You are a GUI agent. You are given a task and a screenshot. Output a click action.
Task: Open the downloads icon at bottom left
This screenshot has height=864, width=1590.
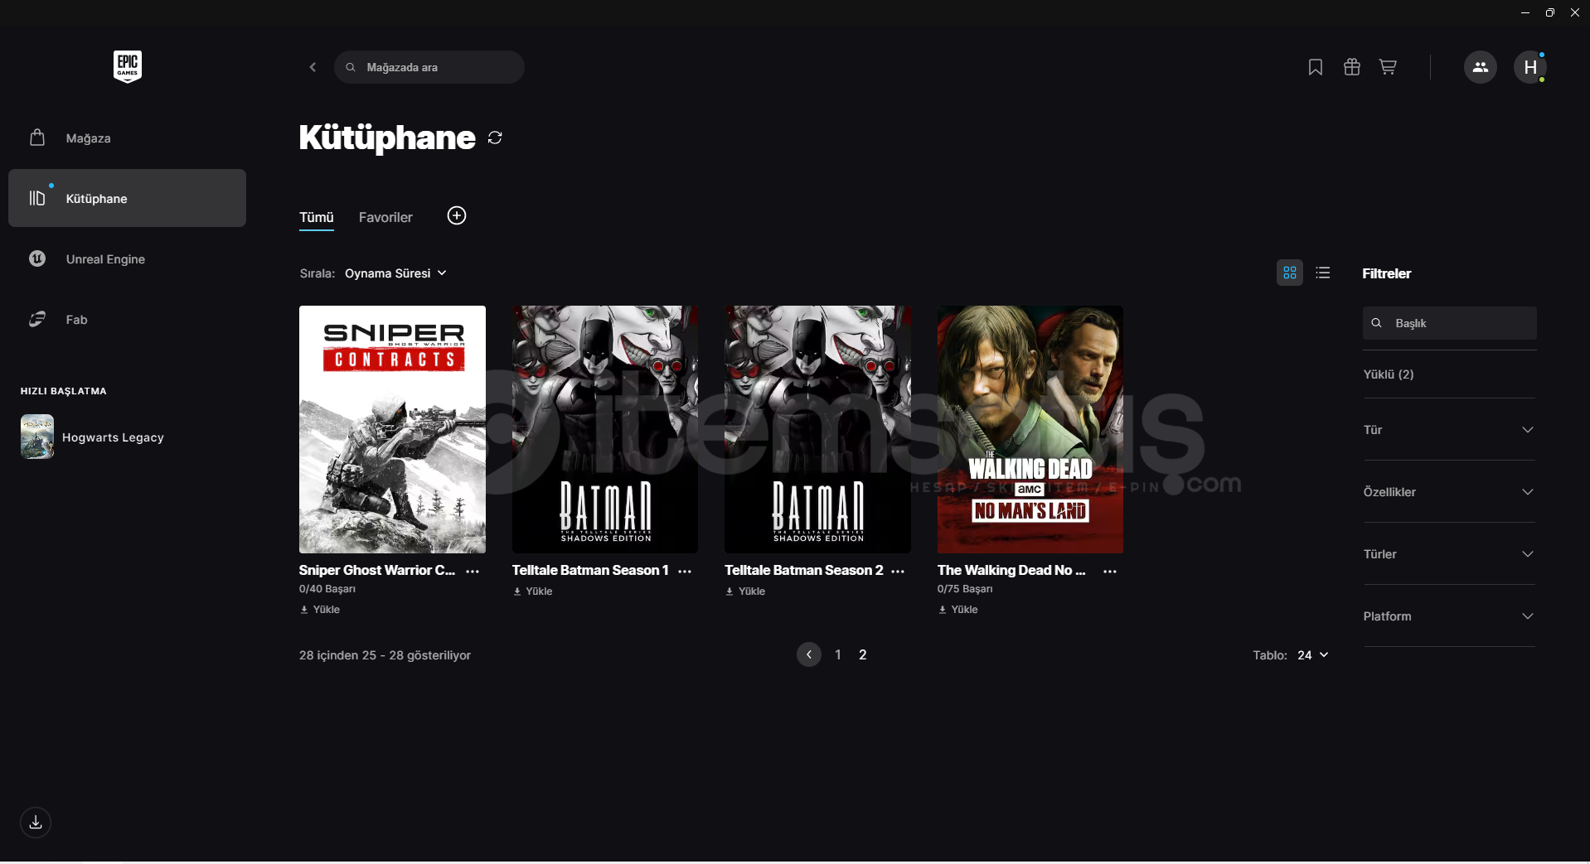36,823
